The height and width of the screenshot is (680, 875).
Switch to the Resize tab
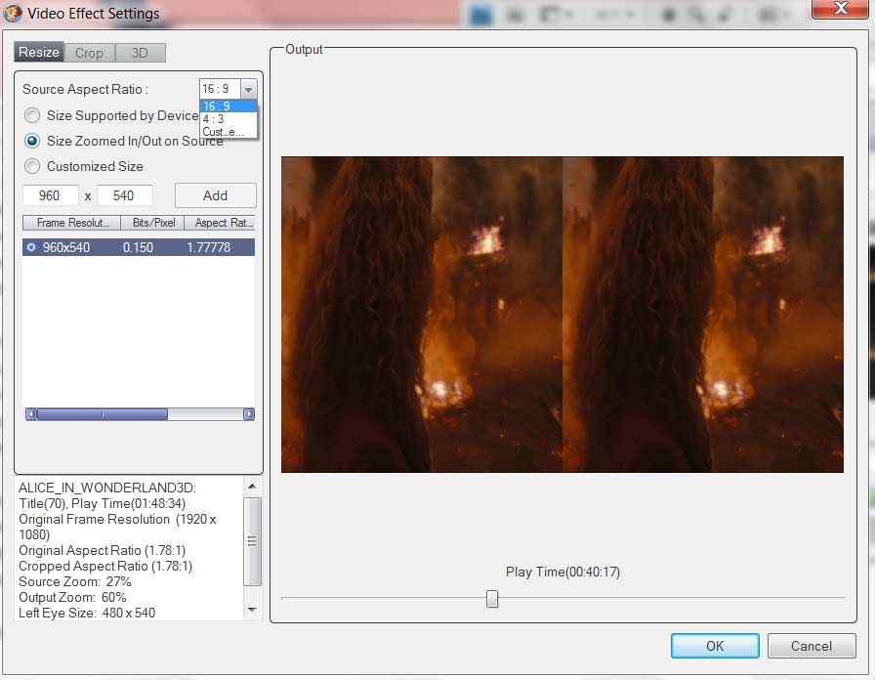tap(39, 53)
